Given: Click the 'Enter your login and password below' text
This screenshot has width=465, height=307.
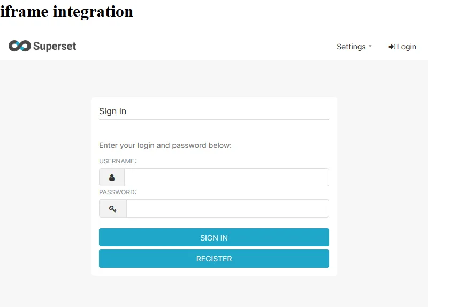Looking at the screenshot, I should 165,145.
